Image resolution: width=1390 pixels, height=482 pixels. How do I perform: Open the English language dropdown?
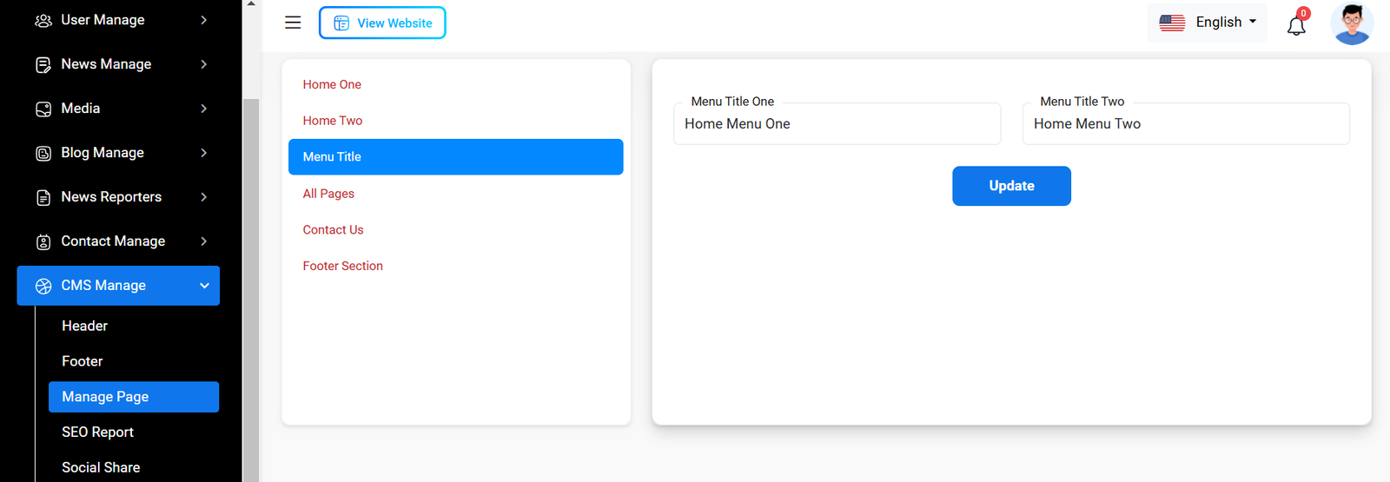(1208, 23)
